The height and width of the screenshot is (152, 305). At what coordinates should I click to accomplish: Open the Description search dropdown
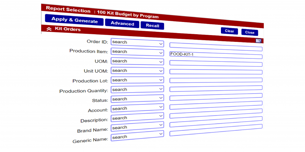pyautogui.click(x=137, y=117)
